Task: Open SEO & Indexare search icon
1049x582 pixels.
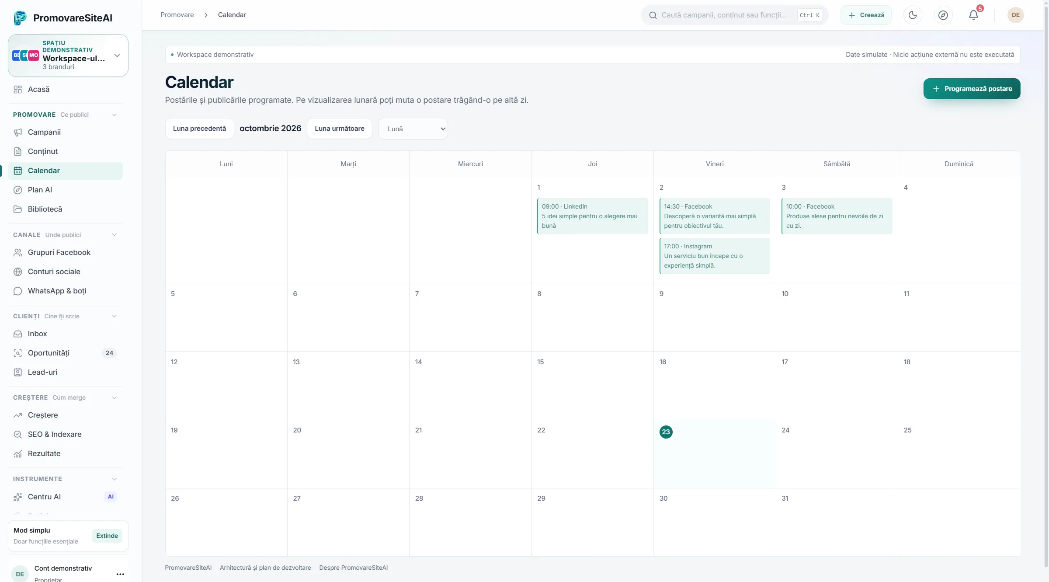Action: (17, 434)
